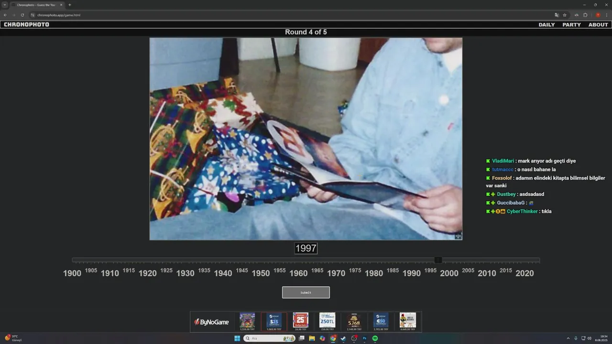Click the CHRONOPHOTO logo

coord(26,25)
